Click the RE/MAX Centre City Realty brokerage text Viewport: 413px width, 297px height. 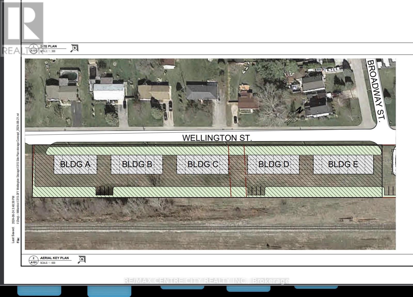click(206, 281)
